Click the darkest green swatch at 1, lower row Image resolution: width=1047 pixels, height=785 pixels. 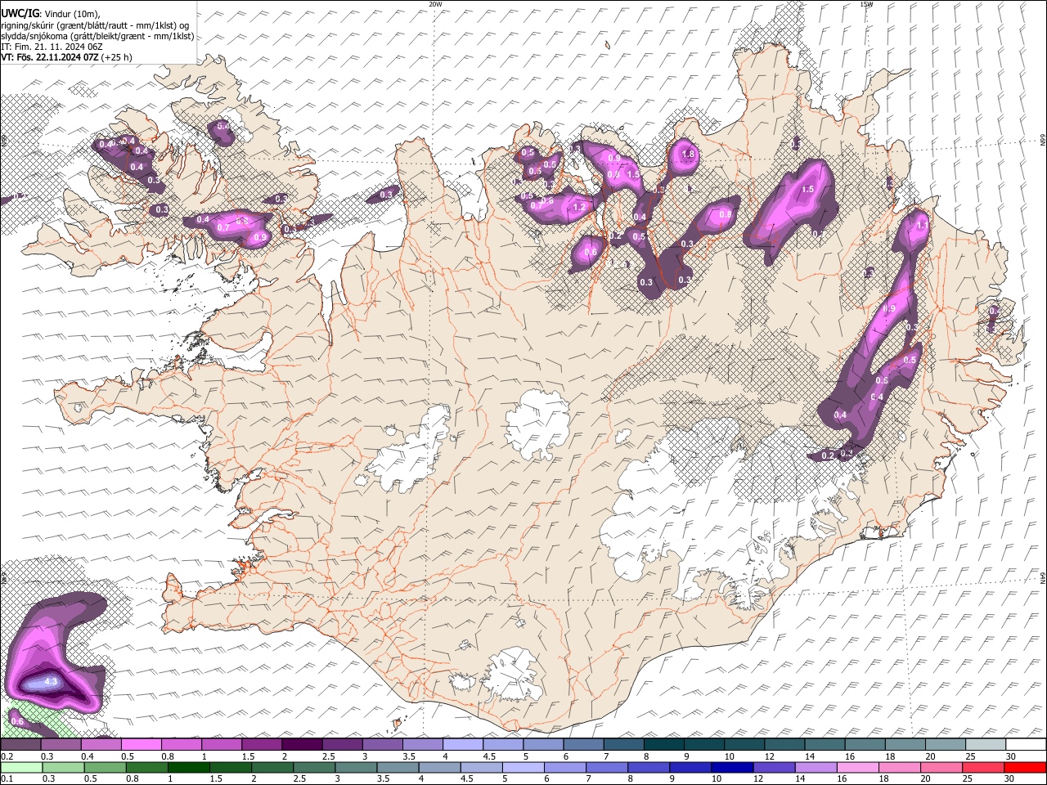coord(189,767)
